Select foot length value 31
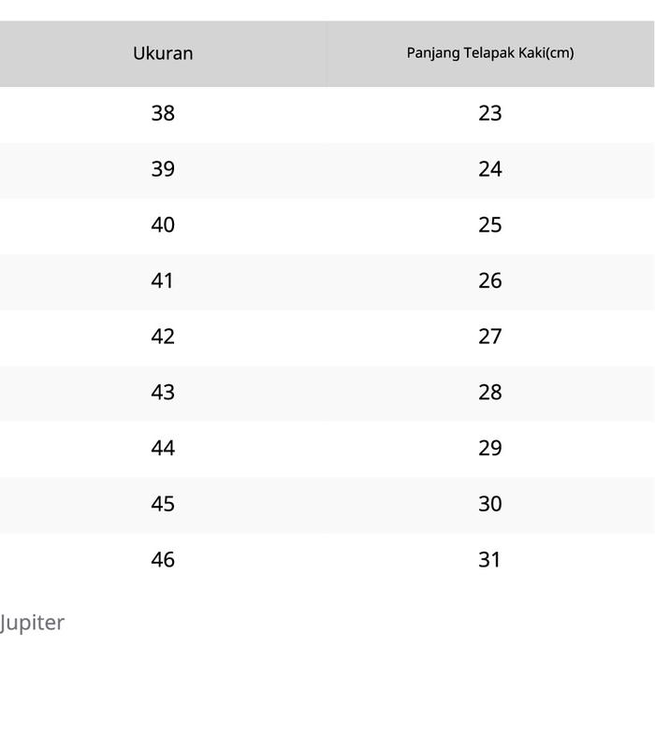Screen dimensions: 655x747 [489, 560]
